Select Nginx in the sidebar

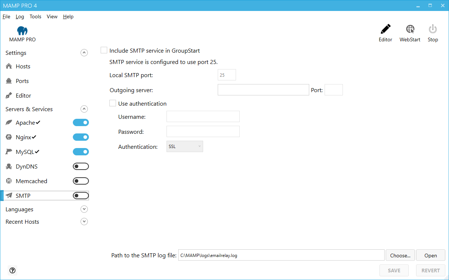point(23,137)
